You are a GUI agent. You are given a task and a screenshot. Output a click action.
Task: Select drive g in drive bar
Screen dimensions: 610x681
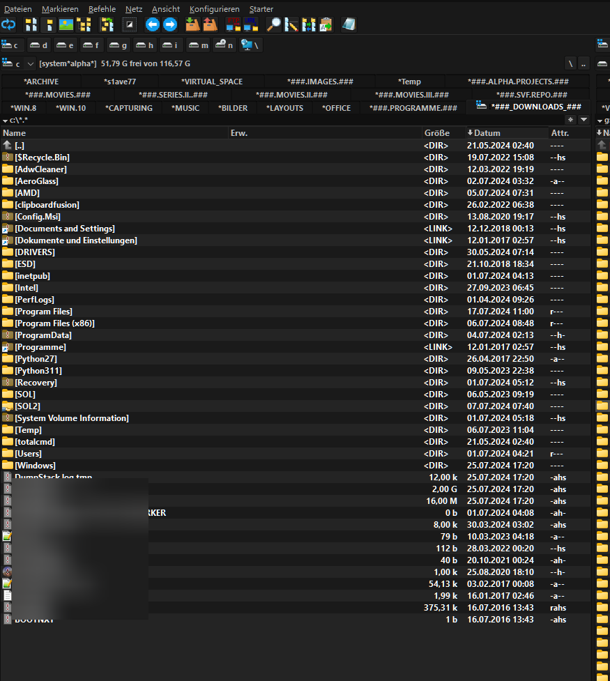point(119,45)
